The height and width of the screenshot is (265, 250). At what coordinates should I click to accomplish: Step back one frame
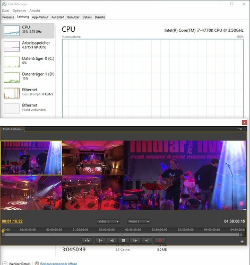coord(112,241)
